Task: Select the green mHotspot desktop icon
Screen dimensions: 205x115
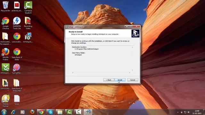Action: (x=5, y=69)
